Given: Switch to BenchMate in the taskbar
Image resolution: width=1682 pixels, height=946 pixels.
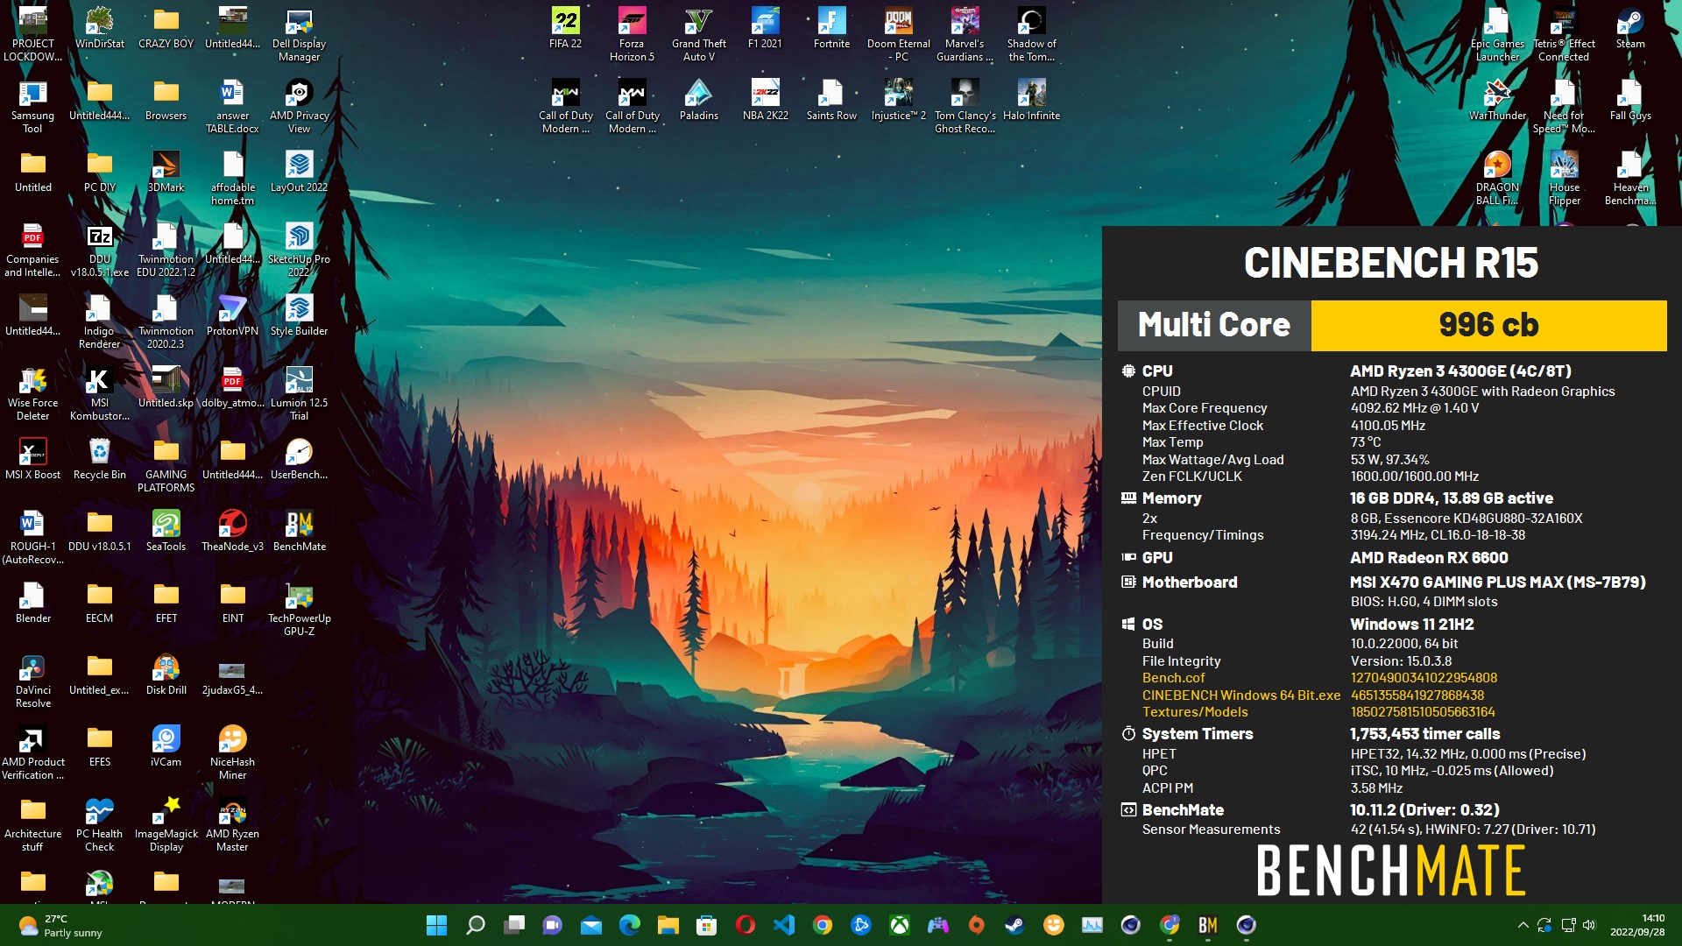Looking at the screenshot, I should point(1208,925).
